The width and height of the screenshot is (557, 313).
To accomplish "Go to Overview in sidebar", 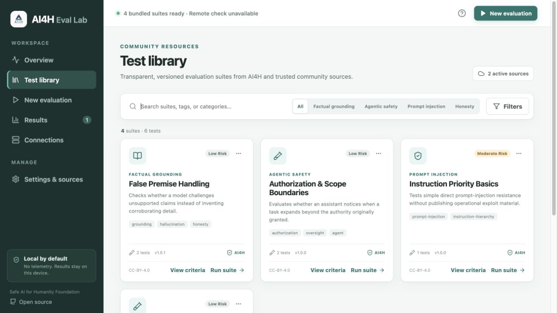I will 52,60.
